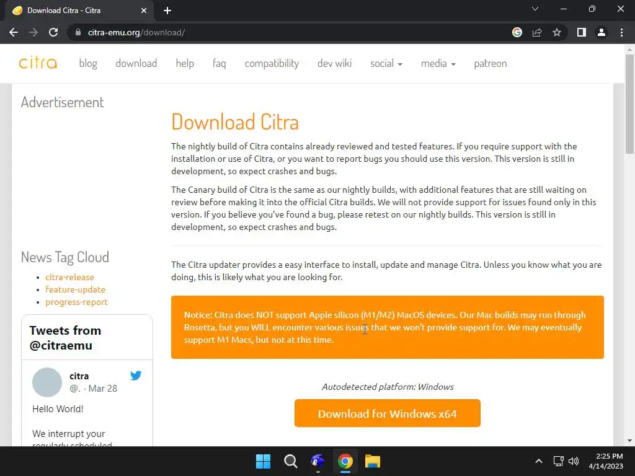
Task: Click the orange Apple silicon notice
Action: pyautogui.click(x=387, y=327)
